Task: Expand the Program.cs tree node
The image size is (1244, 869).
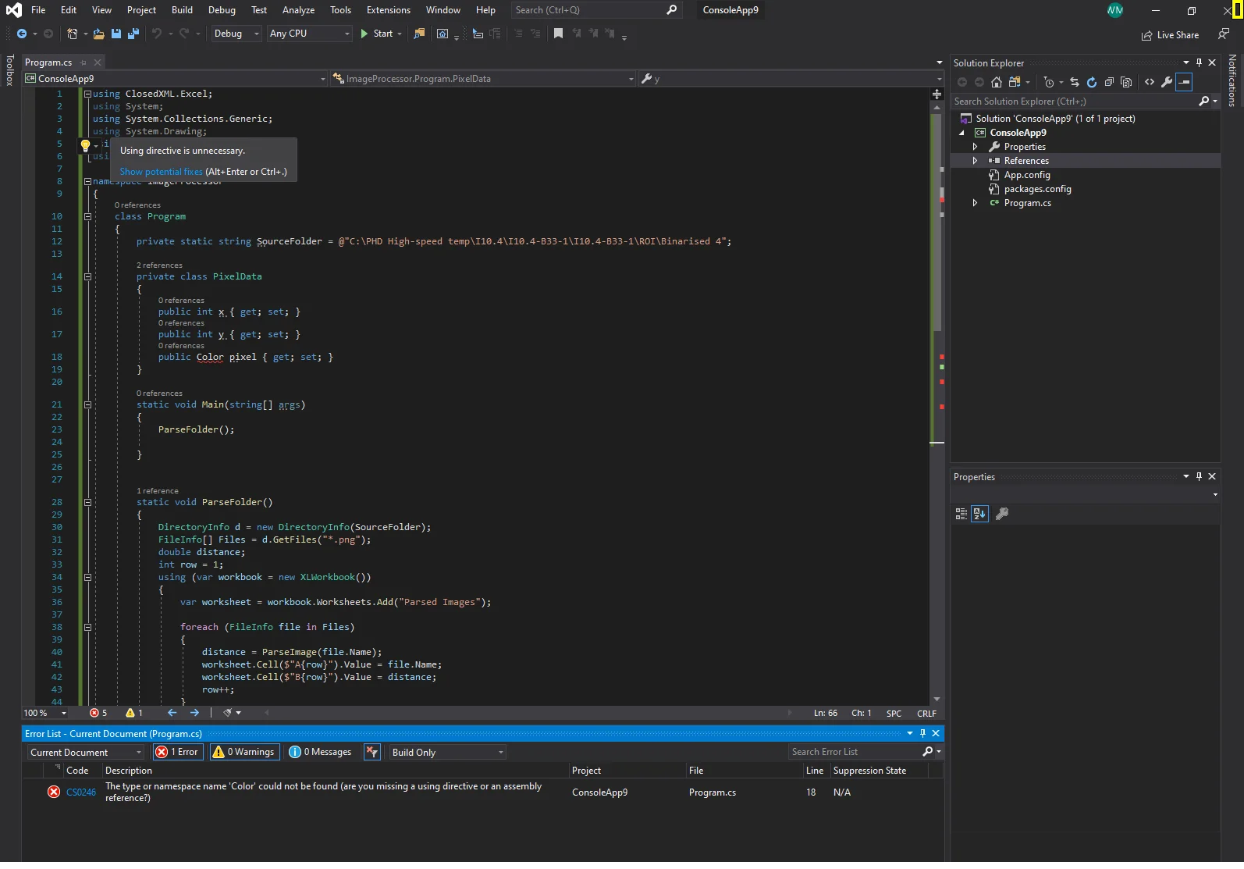Action: [975, 203]
